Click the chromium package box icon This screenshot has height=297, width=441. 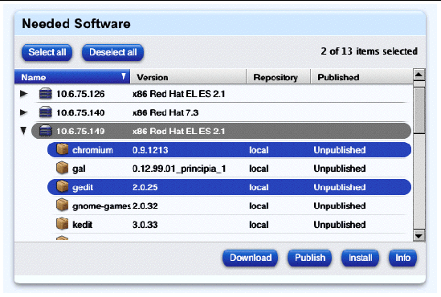[62, 149]
